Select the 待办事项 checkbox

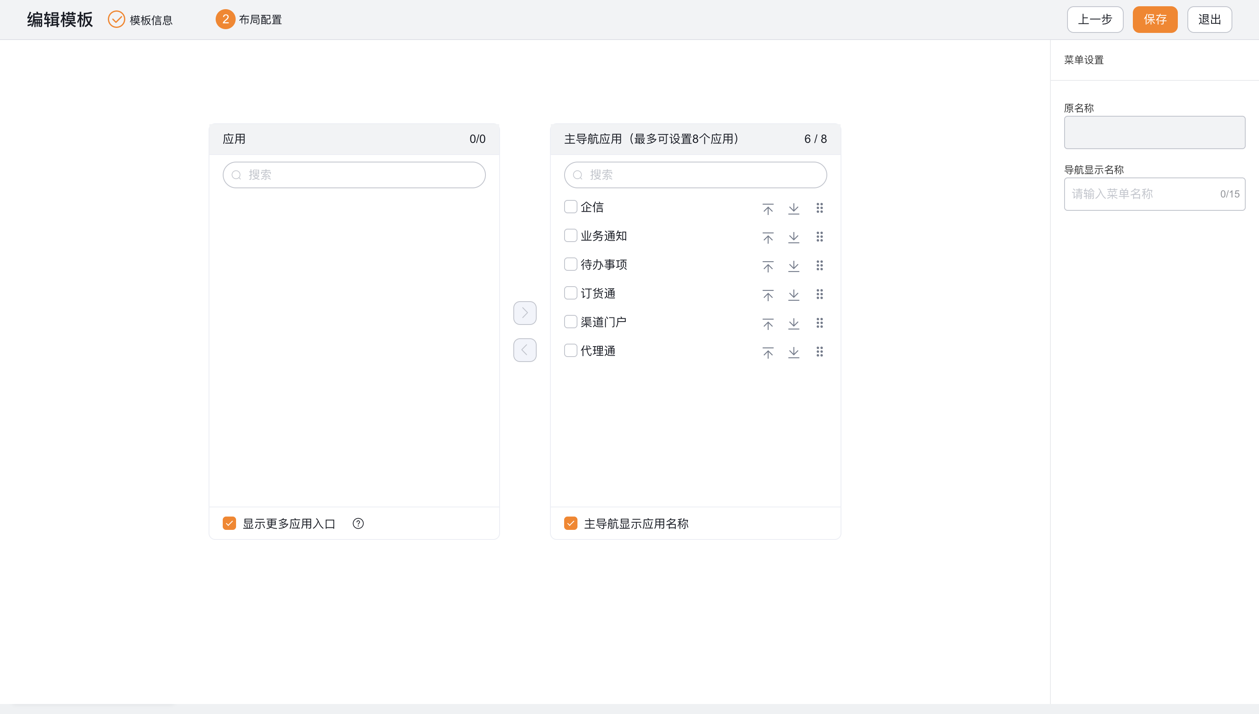coord(570,265)
